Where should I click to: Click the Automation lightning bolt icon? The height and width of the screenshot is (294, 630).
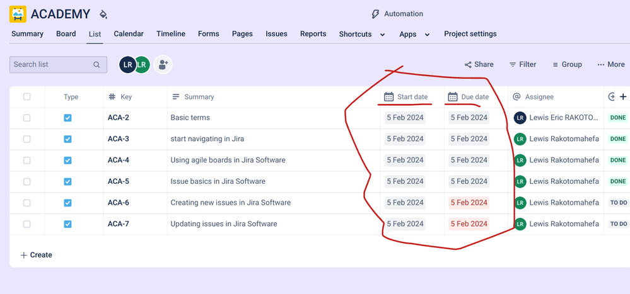click(375, 14)
